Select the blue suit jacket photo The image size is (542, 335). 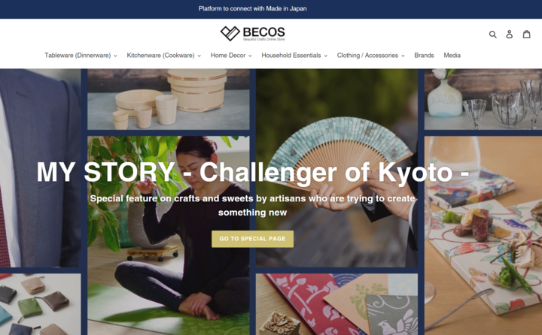(41, 167)
